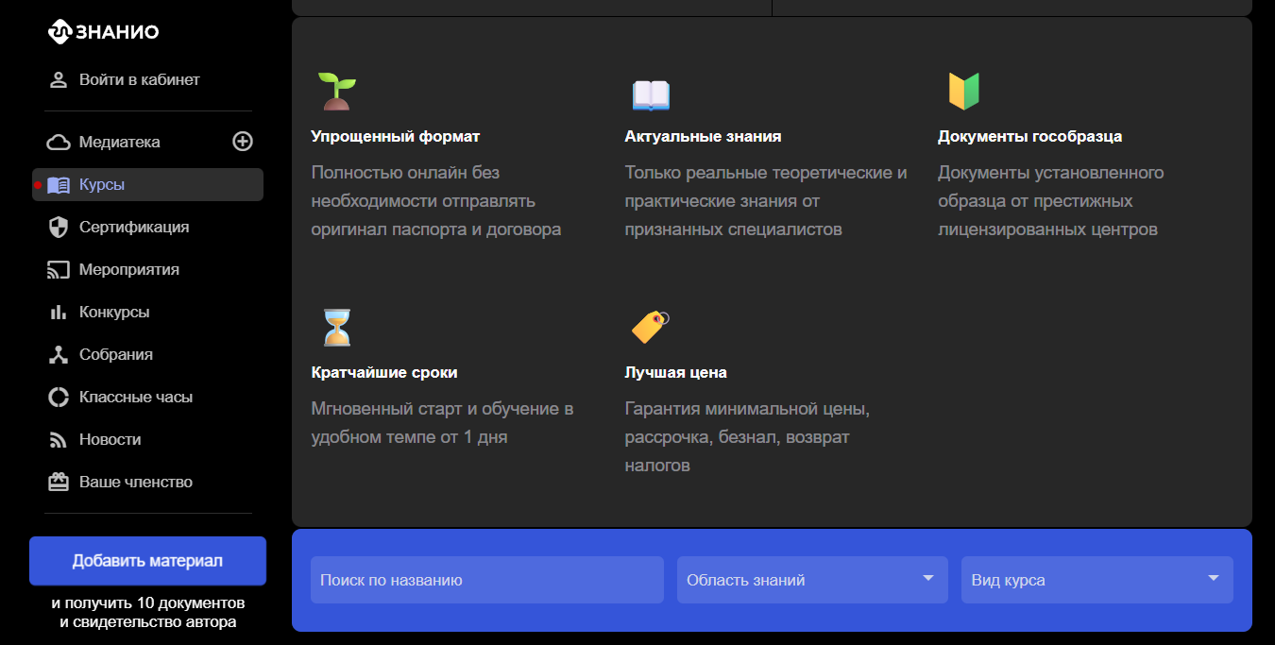Click the Войти в кабинет link
Image resolution: width=1275 pixels, height=645 pixels.
(139, 80)
